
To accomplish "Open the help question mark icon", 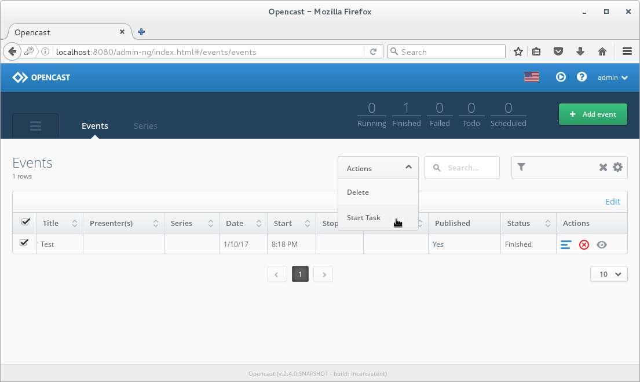I will (582, 77).
